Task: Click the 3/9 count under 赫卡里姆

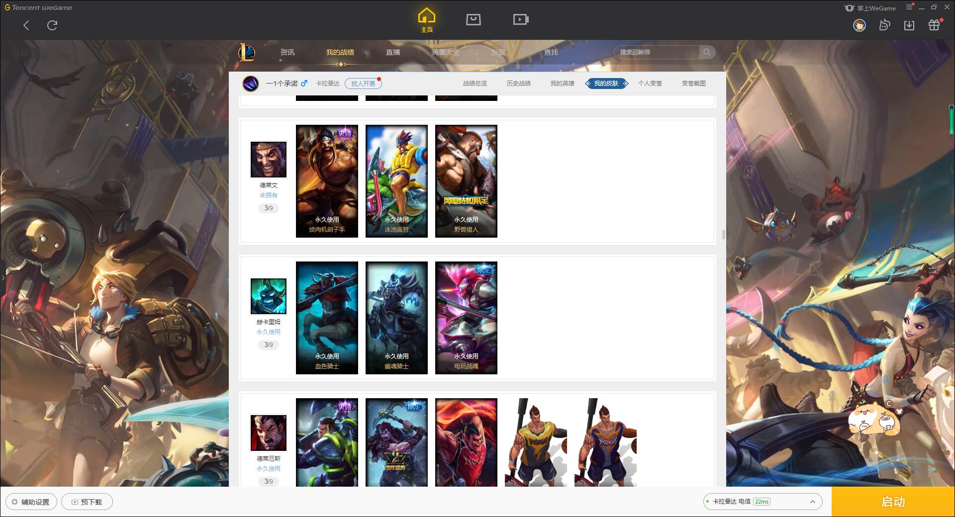Action: pyautogui.click(x=269, y=345)
